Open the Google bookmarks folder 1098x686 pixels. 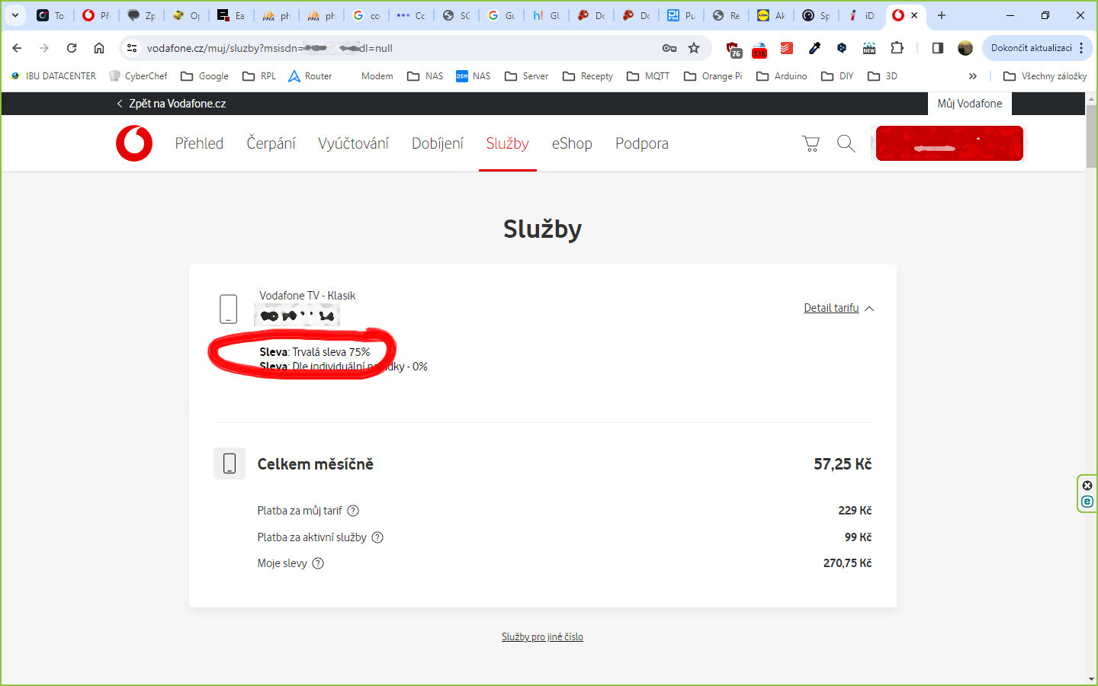click(204, 76)
